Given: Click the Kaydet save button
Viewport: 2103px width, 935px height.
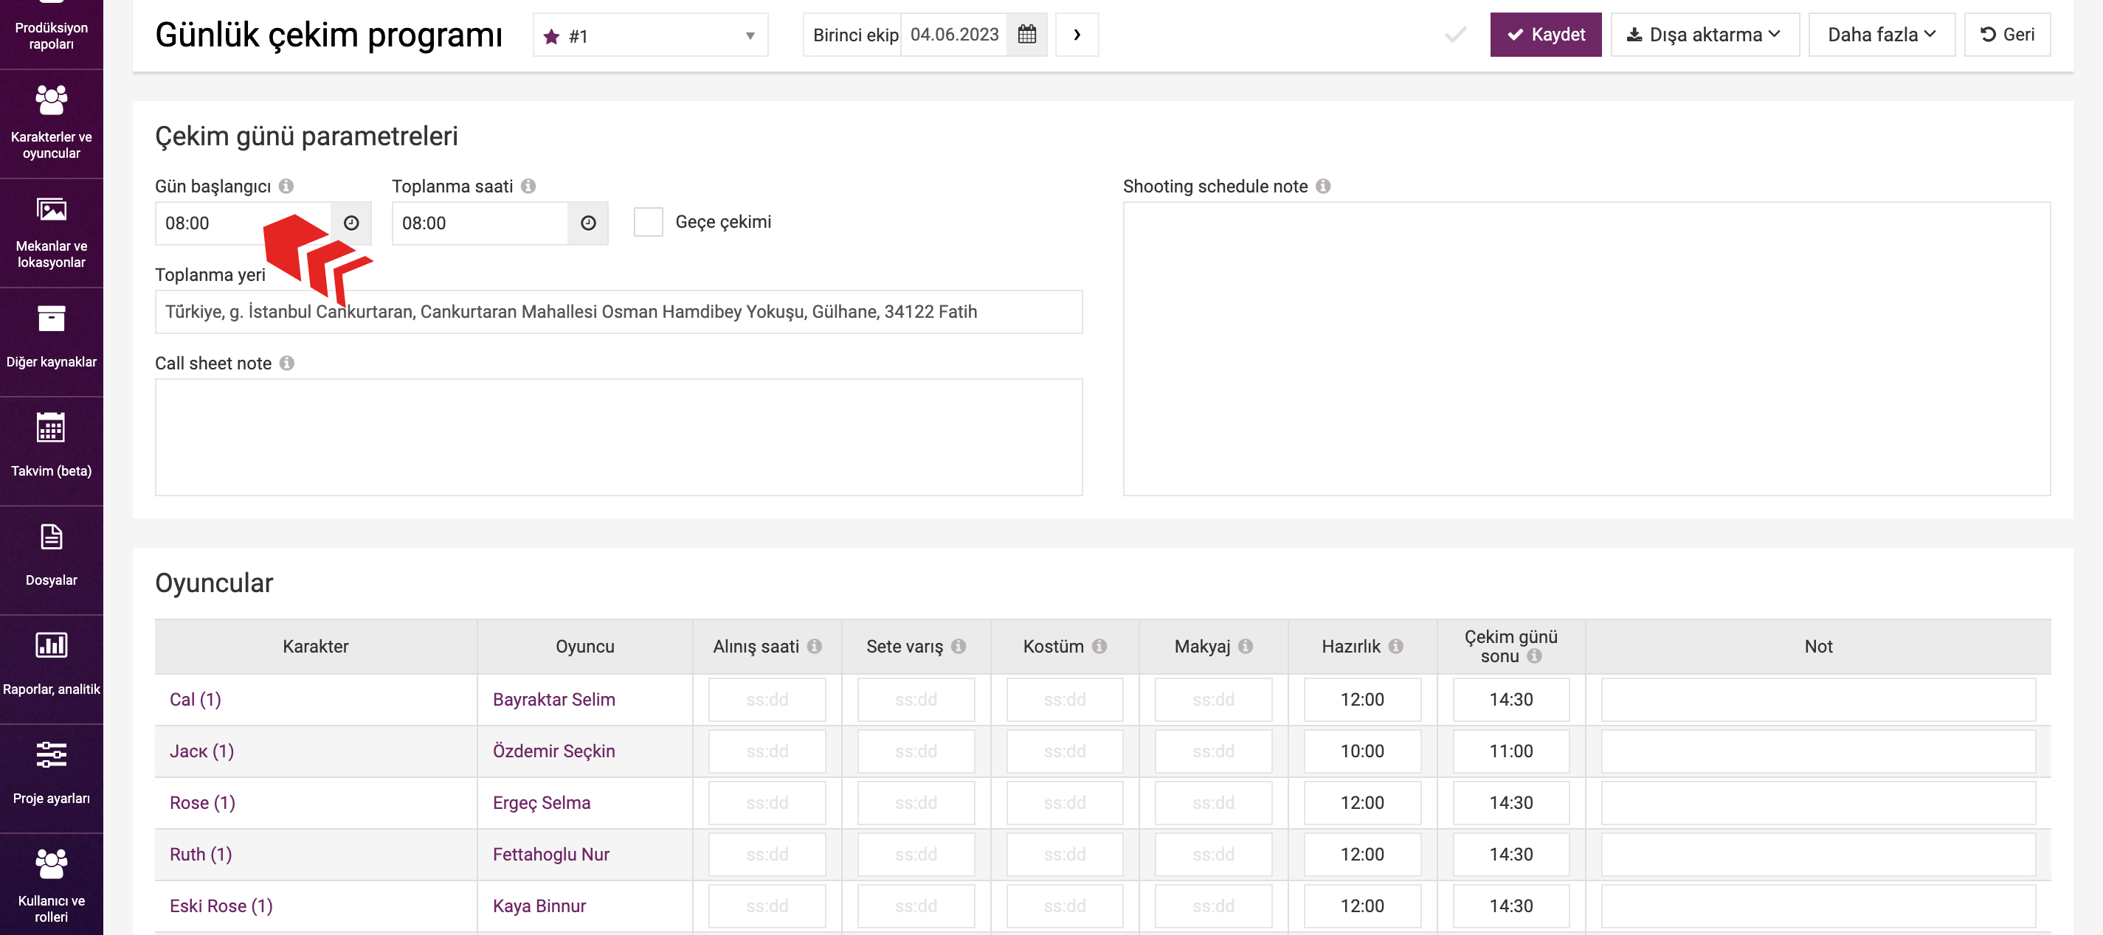Looking at the screenshot, I should pos(1545,34).
